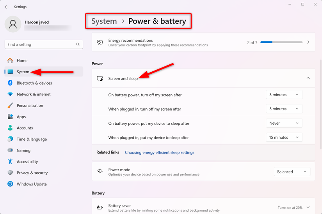Go to Apps settings page

click(21, 117)
